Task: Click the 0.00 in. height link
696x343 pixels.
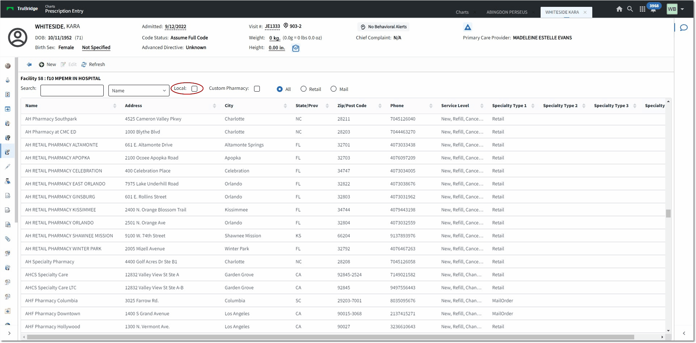Action: (x=277, y=48)
